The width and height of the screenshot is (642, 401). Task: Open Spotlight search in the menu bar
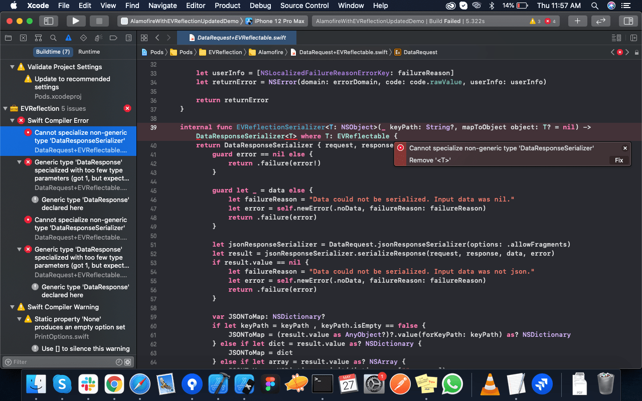[595, 6]
